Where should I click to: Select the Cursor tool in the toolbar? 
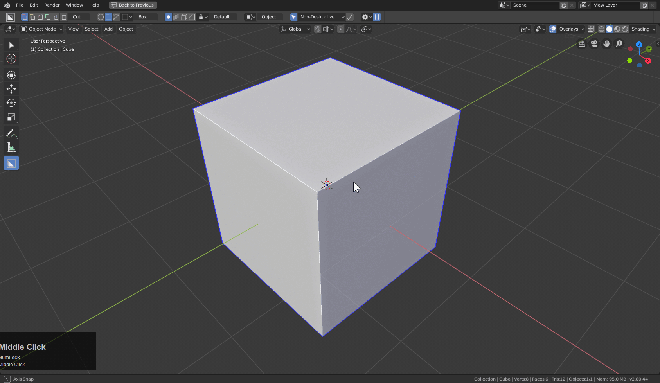[x=11, y=59]
